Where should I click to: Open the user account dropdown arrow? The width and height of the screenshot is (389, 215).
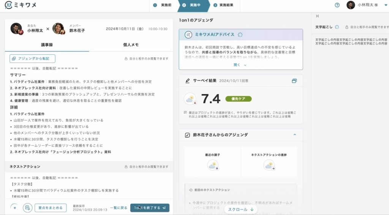[x=386, y=5]
